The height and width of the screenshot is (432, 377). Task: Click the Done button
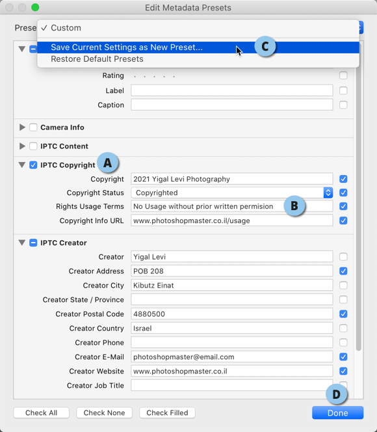pos(337,412)
